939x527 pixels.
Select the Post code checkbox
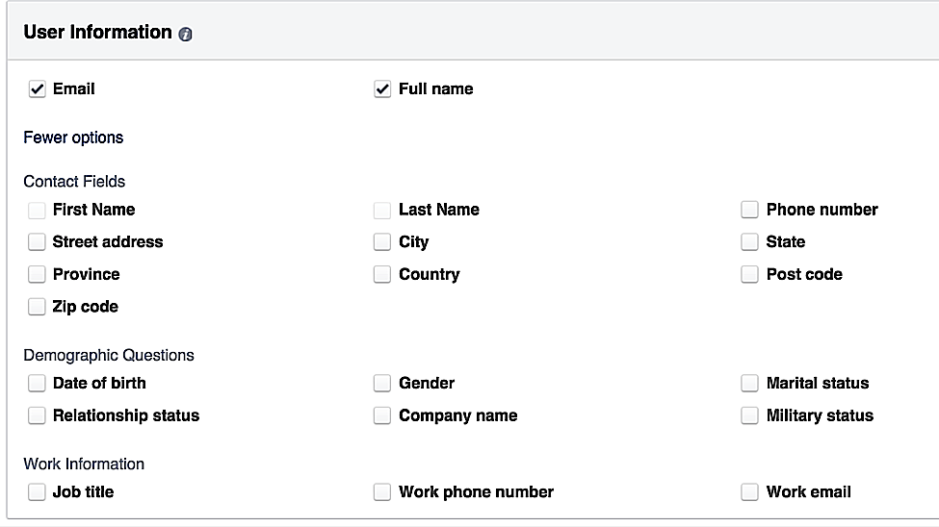pos(749,275)
